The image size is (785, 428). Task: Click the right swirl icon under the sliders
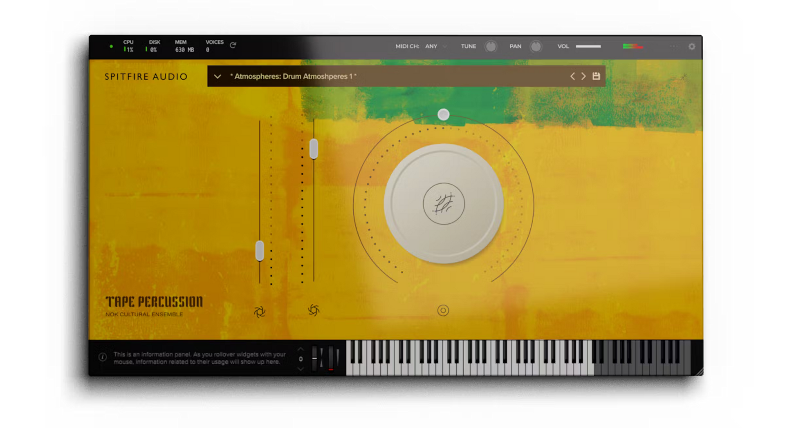point(314,310)
